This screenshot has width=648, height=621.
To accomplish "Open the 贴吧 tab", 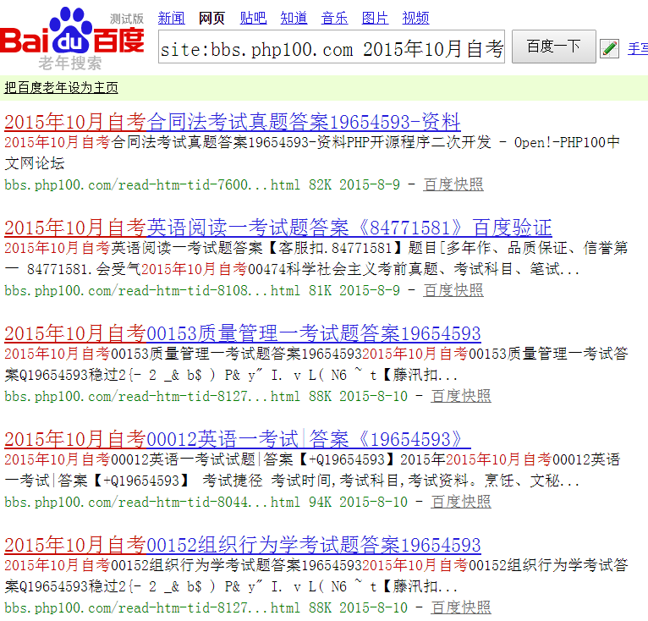I will (253, 19).
